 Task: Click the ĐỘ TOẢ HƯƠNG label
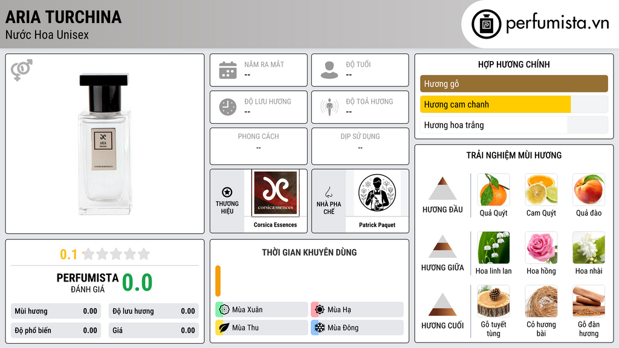coord(369,101)
